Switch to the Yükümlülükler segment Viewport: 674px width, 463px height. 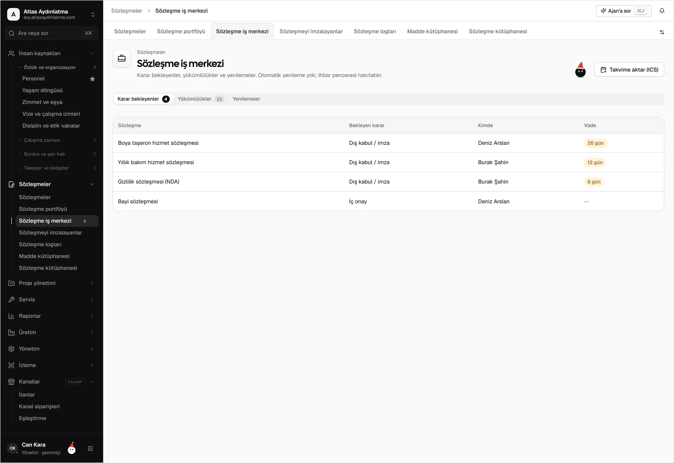(201, 99)
